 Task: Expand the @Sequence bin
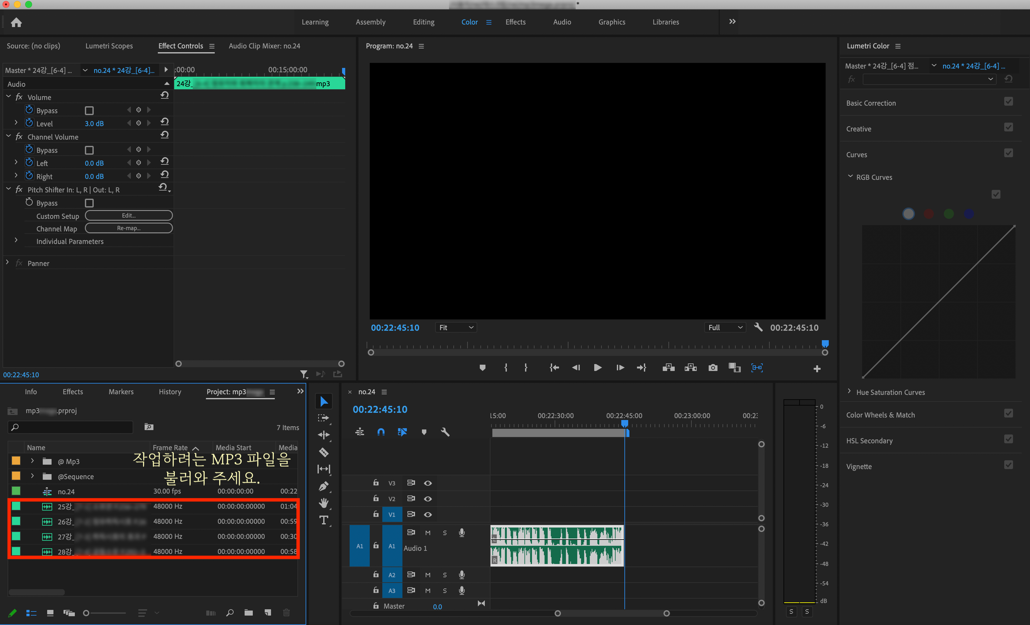click(x=32, y=476)
